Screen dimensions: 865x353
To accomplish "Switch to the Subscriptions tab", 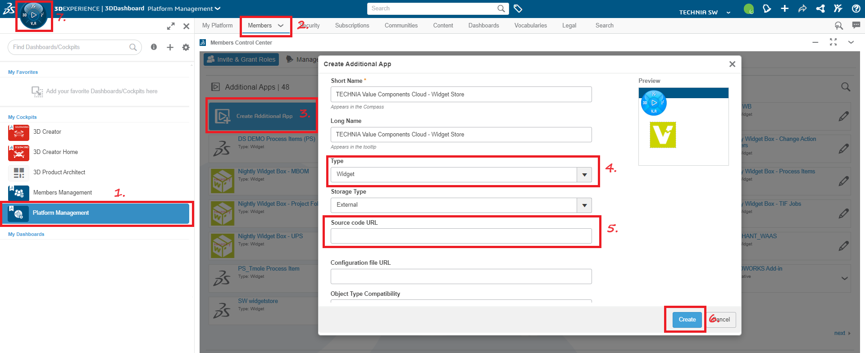I will click(352, 26).
